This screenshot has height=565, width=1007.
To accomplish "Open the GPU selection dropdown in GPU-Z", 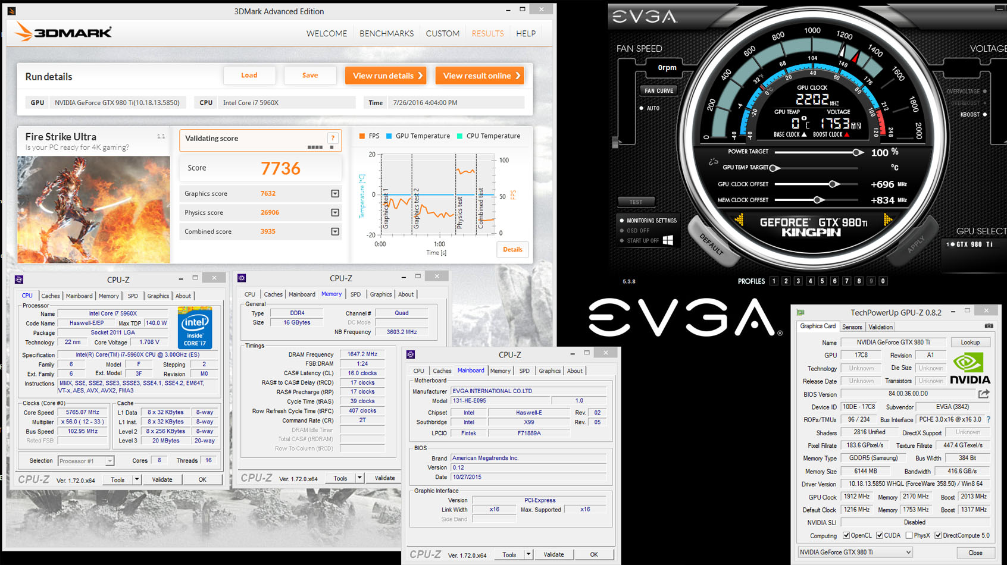I will pyautogui.click(x=855, y=553).
